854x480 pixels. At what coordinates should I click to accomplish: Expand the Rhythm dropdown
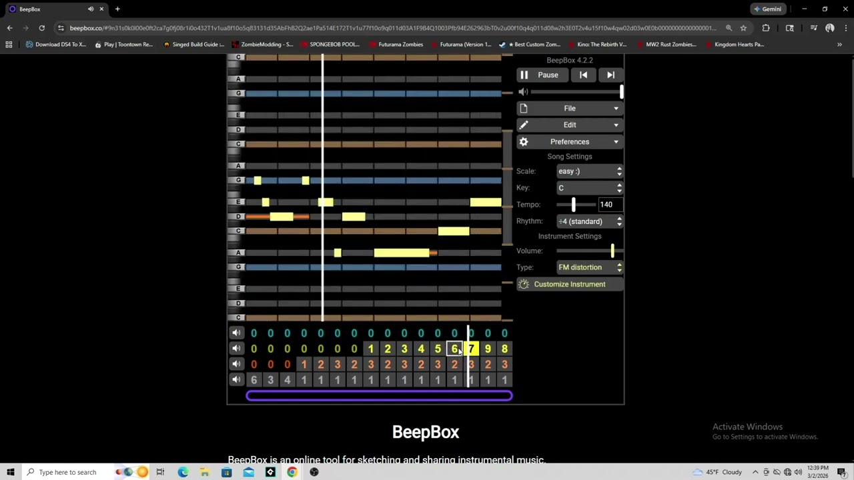[x=590, y=221]
